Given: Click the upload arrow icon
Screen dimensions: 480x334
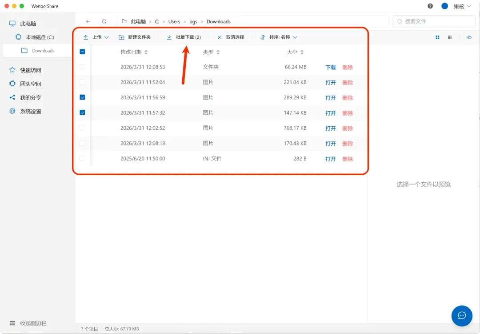Looking at the screenshot, I should coord(86,37).
